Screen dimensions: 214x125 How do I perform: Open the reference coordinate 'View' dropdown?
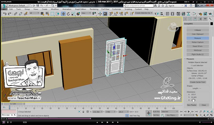click(86, 13)
